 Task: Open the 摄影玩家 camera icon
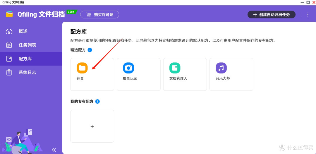pos(128,68)
